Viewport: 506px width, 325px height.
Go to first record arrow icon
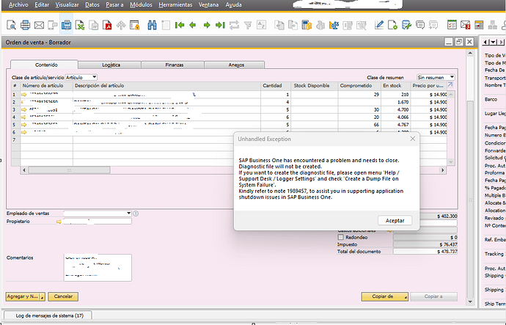(x=179, y=25)
